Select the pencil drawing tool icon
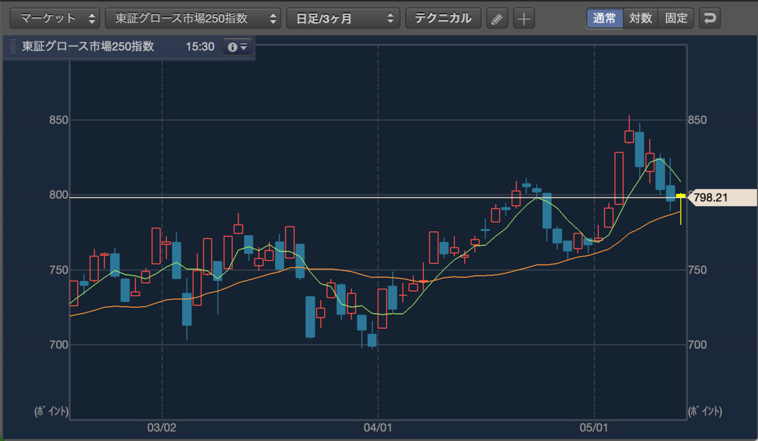Image resolution: width=758 pixels, height=441 pixels. tap(497, 18)
